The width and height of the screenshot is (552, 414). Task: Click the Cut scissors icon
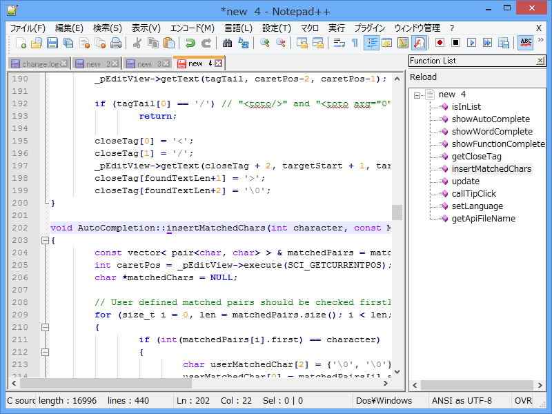137,43
